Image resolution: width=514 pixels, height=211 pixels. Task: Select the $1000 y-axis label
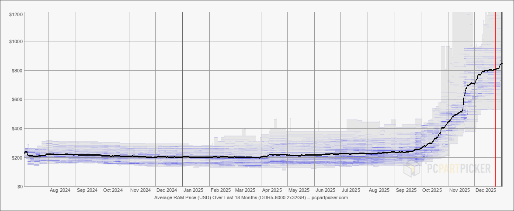16,41
